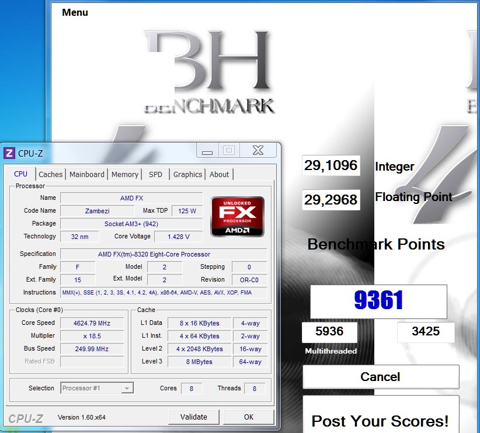Click the Name field AMD FX
The image size is (480, 433).
(131, 198)
